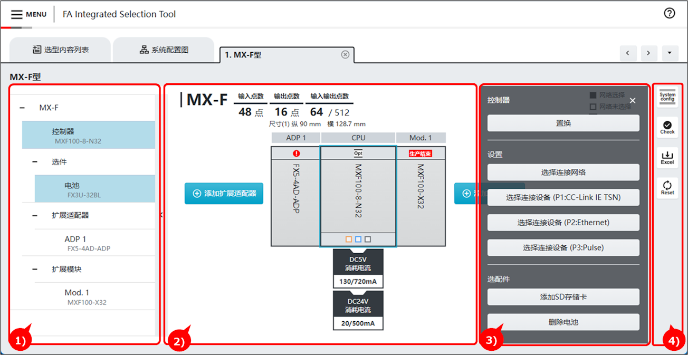Image resolution: width=688 pixels, height=355 pixels.
Task: Switch to the 系统配置图 tab
Action: [x=164, y=50]
